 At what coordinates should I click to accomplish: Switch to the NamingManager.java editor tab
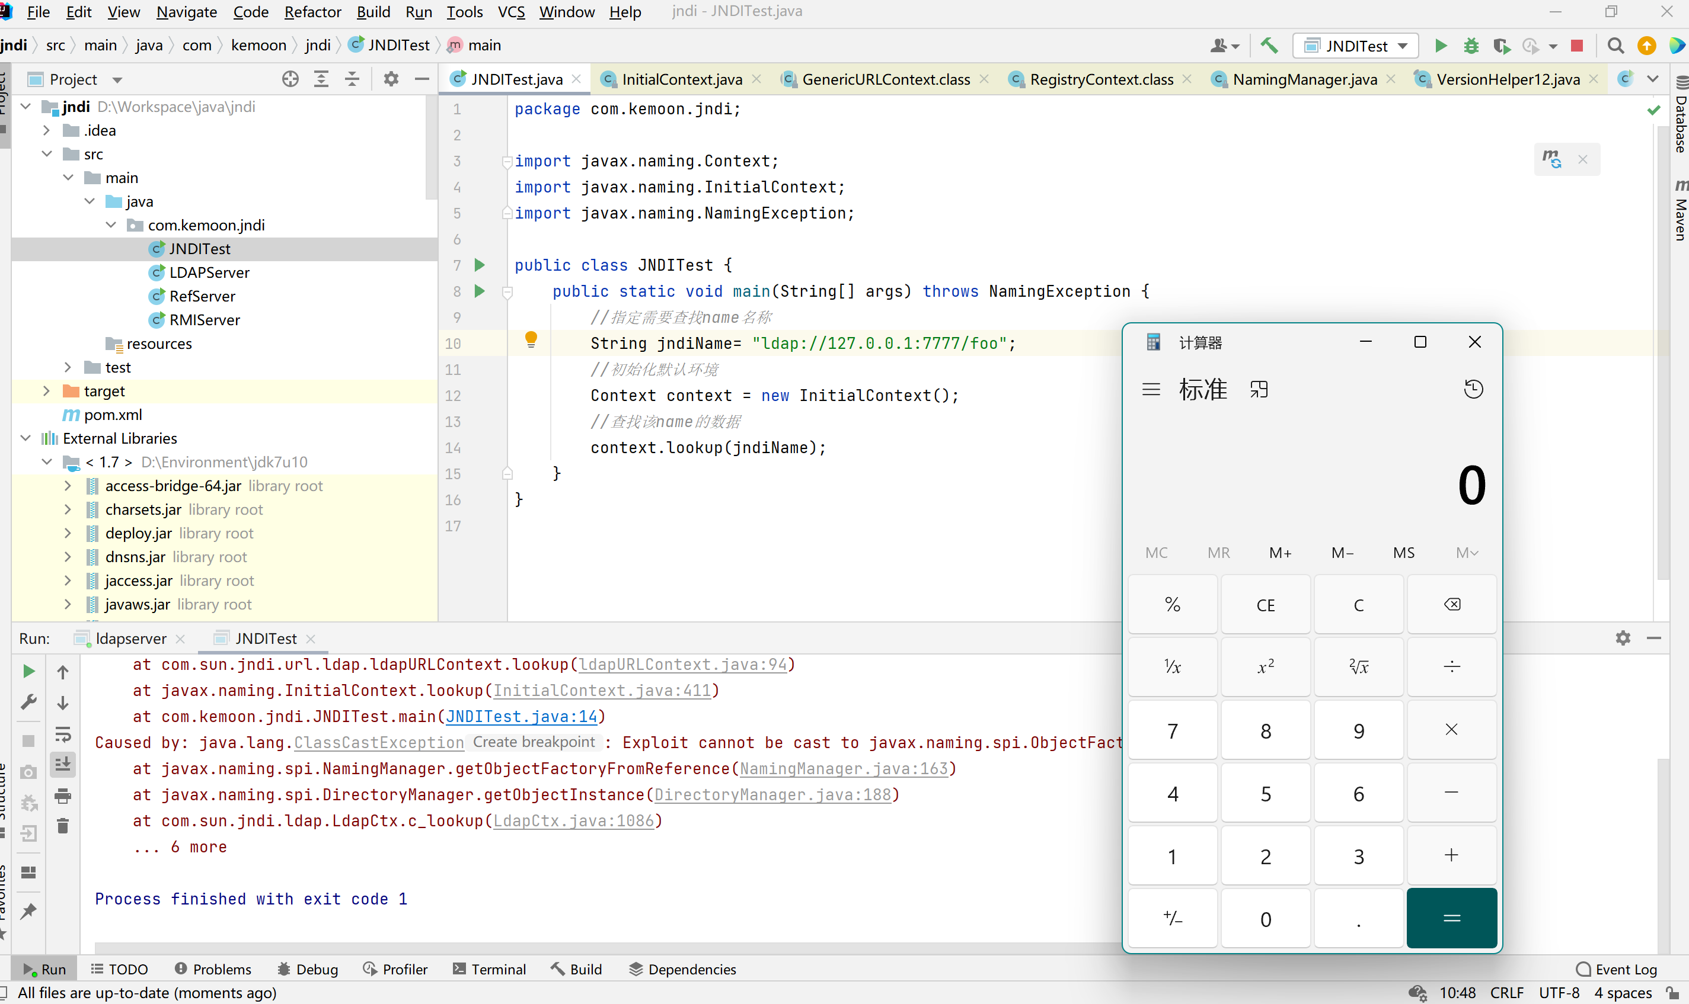(x=1304, y=79)
